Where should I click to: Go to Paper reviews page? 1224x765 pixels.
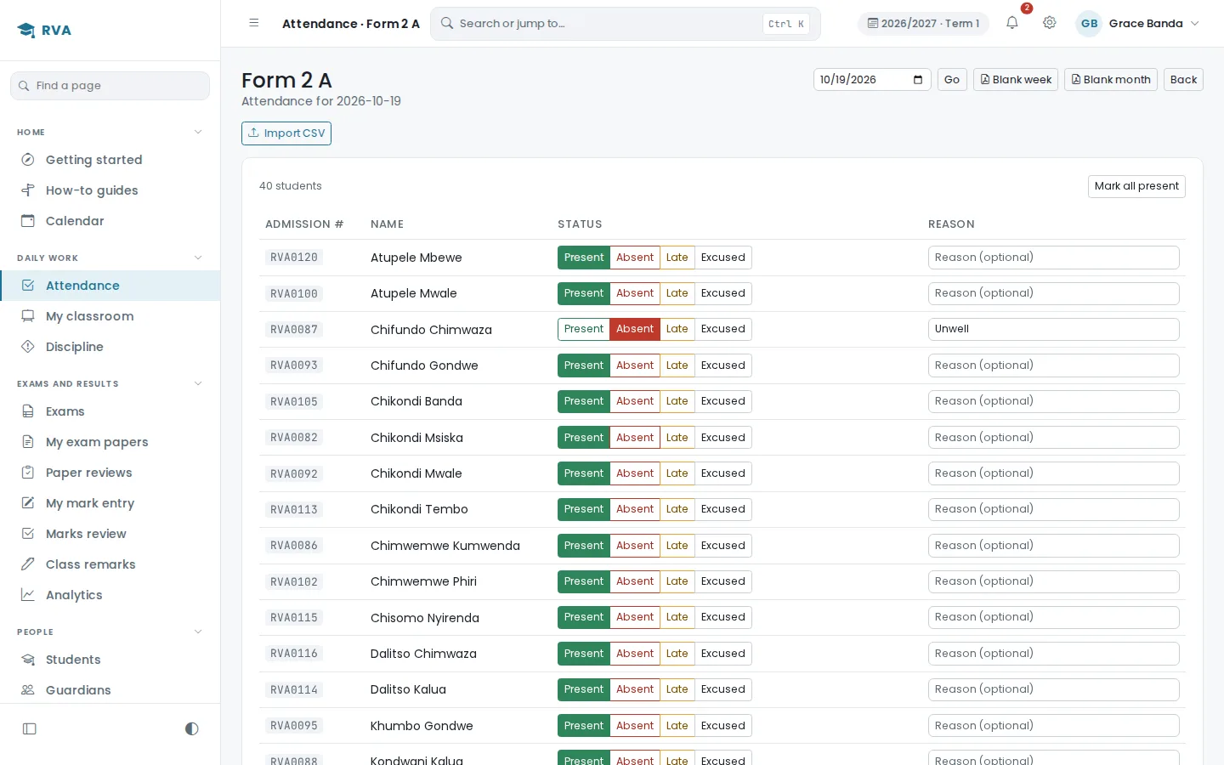[110, 473]
